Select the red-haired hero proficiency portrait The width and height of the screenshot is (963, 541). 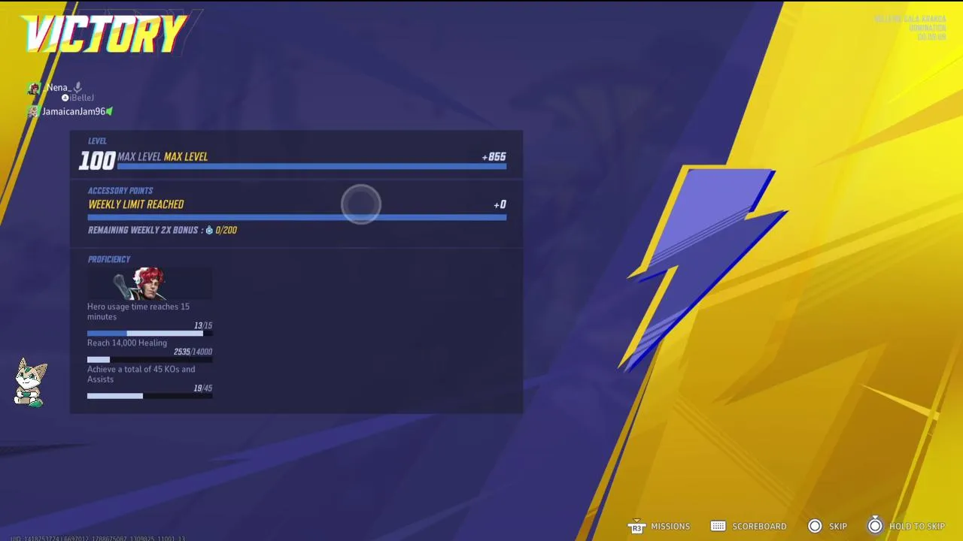point(150,283)
